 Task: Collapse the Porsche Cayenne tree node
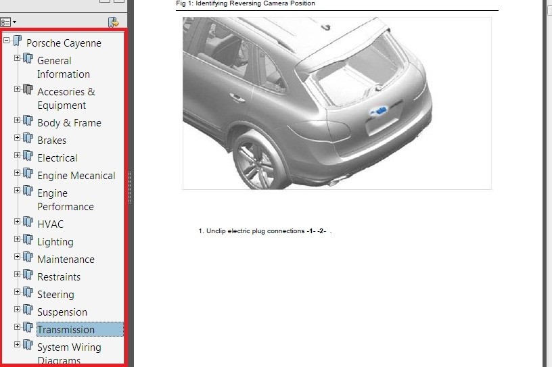pos(6,40)
